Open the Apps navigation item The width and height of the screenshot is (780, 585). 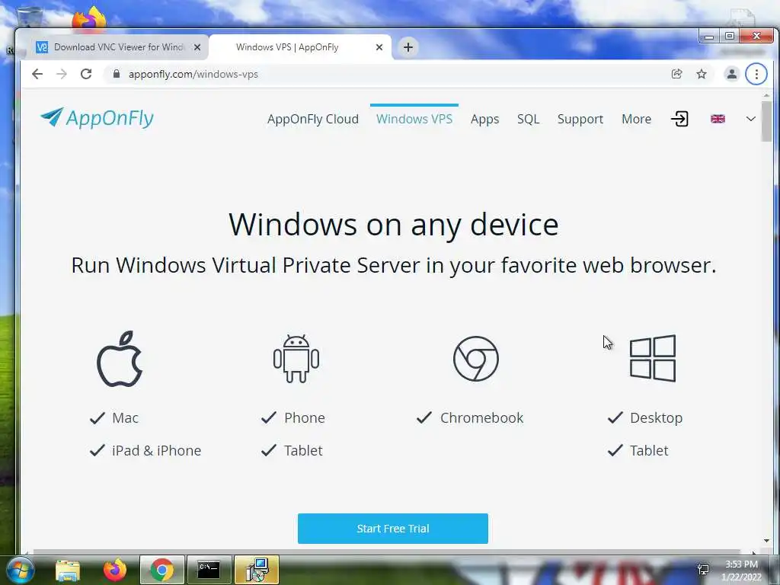coord(485,120)
